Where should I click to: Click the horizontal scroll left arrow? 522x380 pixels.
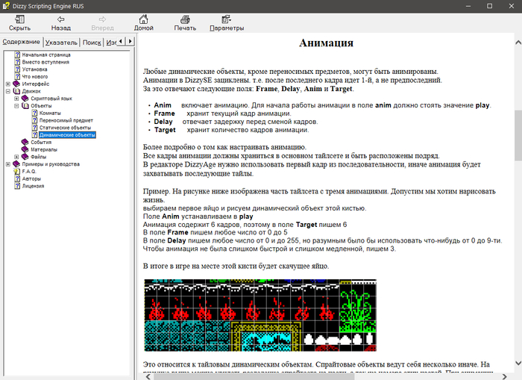coord(148,376)
